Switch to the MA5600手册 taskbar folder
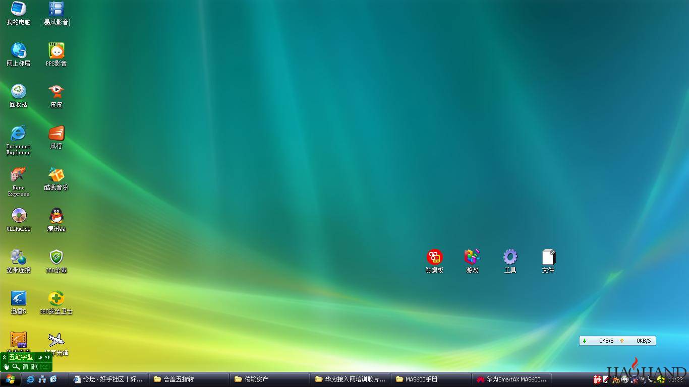Viewport: 689px width, 387px height. coord(431,379)
